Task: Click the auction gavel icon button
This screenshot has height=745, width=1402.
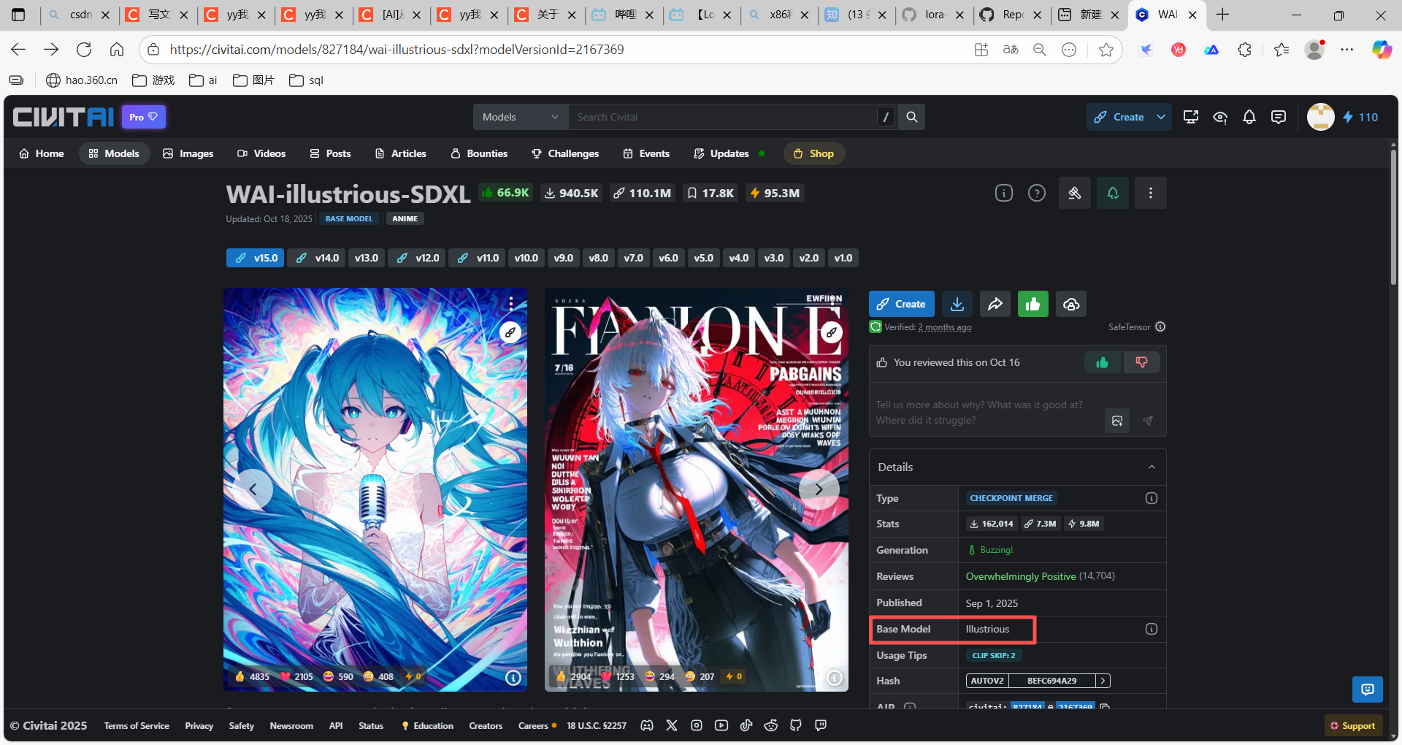Action: (1075, 193)
